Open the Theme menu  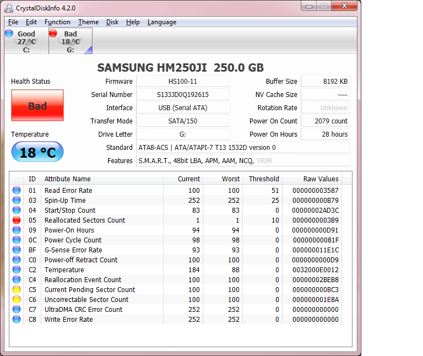(89, 22)
